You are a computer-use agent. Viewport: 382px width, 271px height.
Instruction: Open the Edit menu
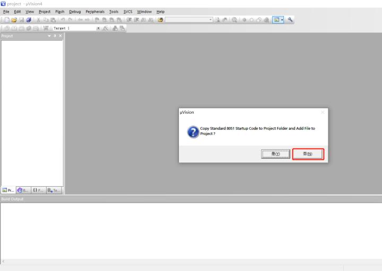click(x=18, y=12)
